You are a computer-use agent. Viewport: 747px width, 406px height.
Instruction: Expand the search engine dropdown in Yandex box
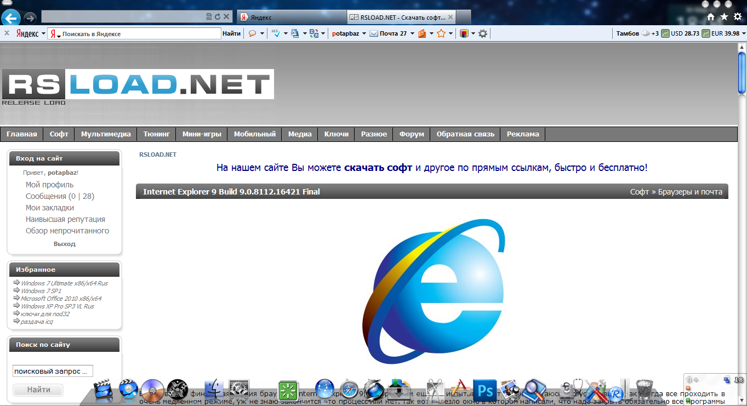pos(59,36)
